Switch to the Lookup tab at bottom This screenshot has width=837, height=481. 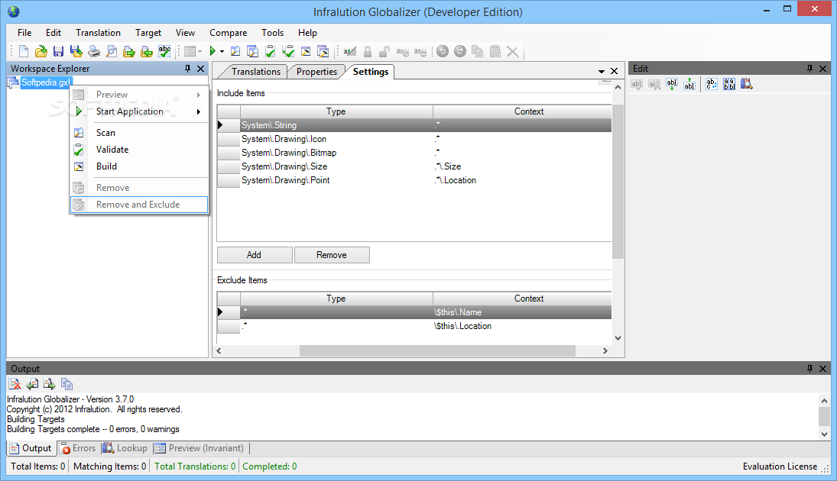[x=125, y=448]
